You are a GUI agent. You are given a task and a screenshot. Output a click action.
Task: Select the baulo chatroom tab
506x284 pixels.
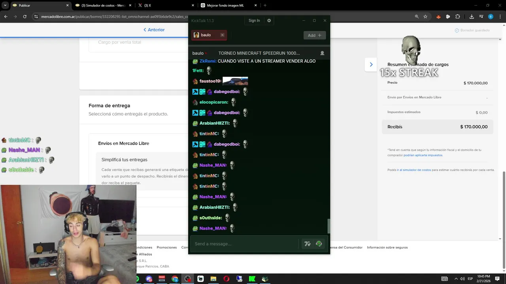(209, 35)
